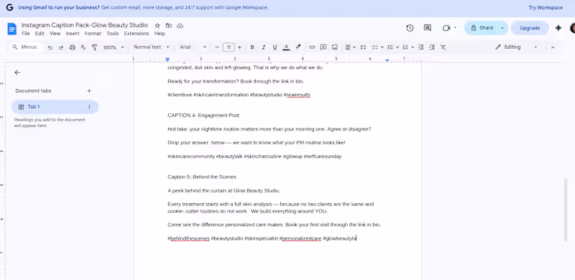Edit the font size field

(x=229, y=47)
